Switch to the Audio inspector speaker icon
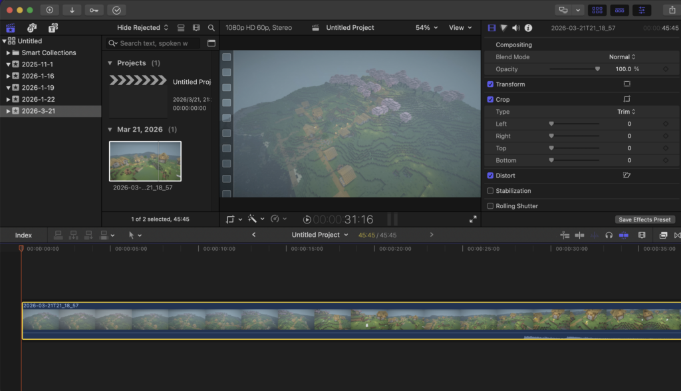681x391 pixels. 515,28
